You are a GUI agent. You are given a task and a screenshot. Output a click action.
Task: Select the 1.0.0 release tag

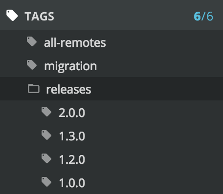(x=111, y=182)
